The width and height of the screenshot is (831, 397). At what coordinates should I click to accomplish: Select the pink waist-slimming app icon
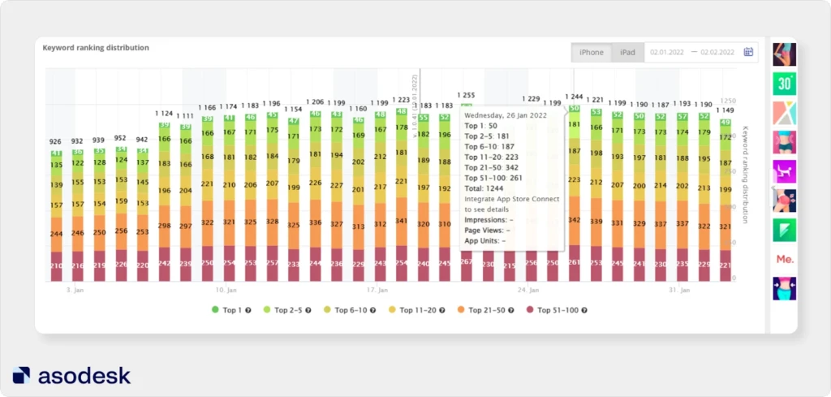(785, 142)
